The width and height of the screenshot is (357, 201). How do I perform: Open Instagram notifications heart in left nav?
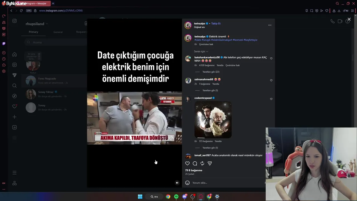(15, 106)
